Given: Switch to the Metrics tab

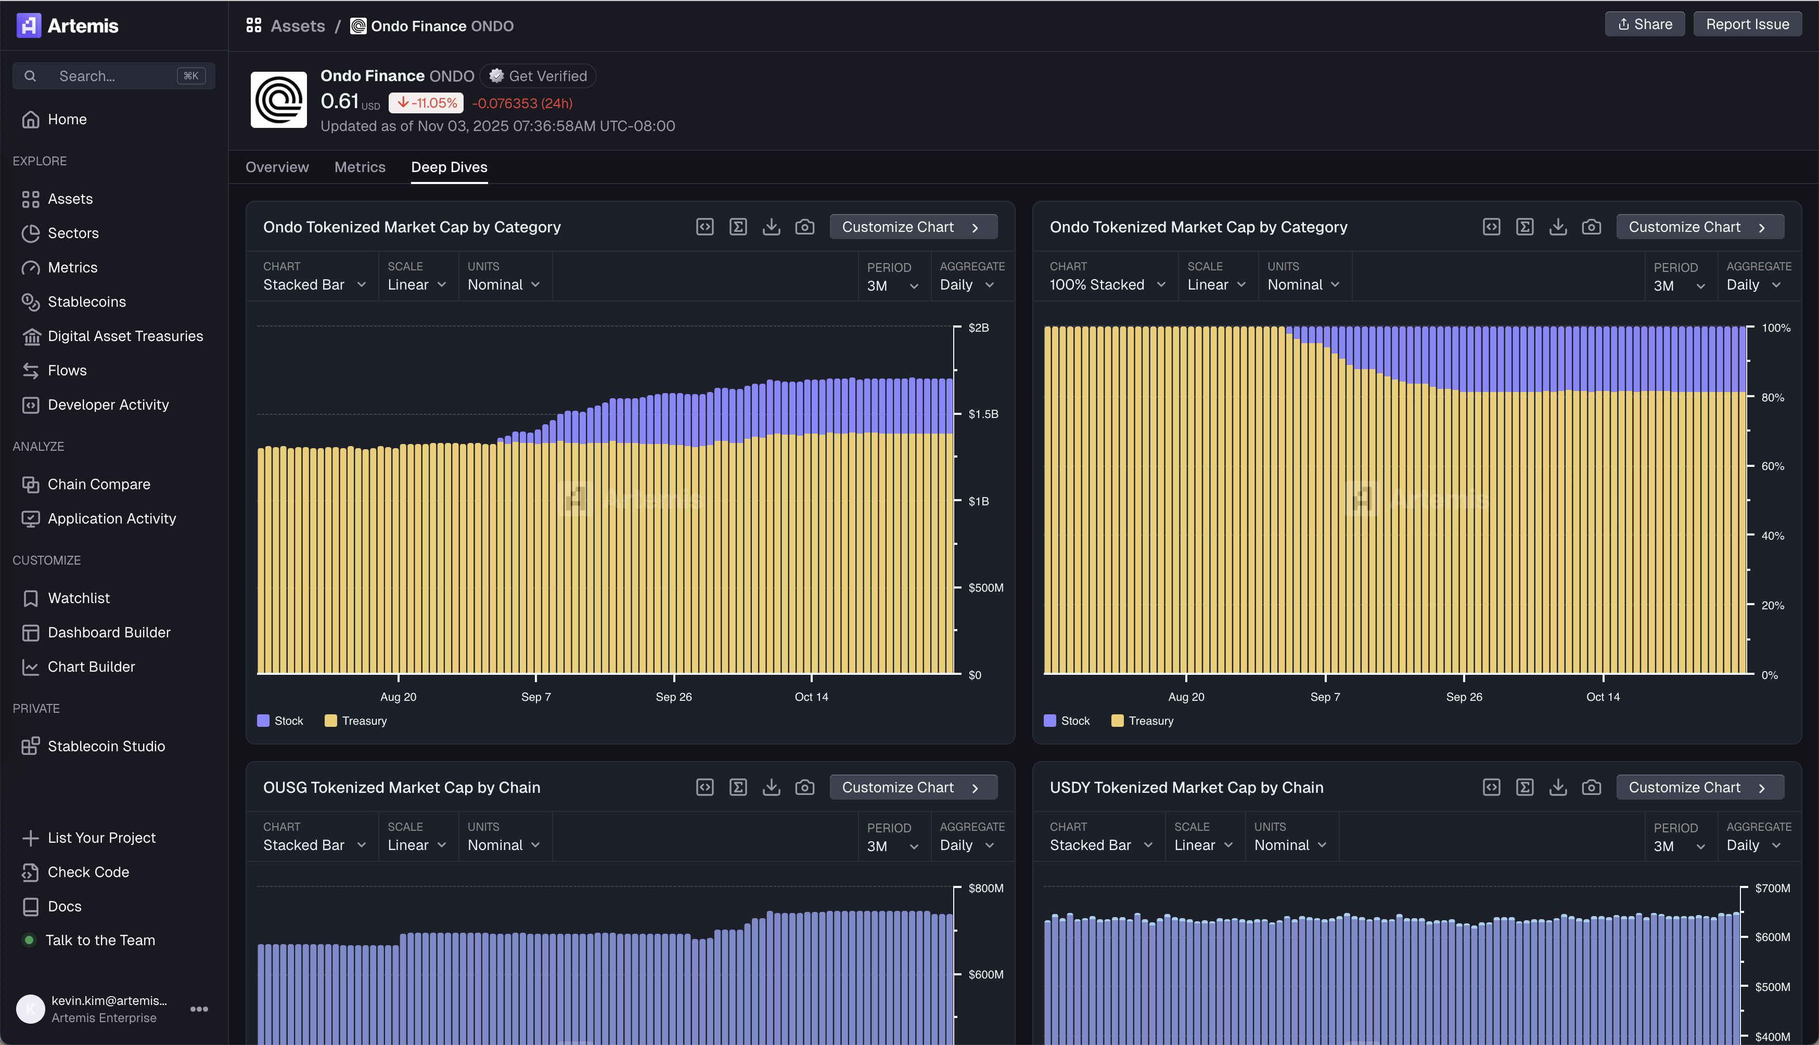Looking at the screenshot, I should pyautogui.click(x=360, y=167).
